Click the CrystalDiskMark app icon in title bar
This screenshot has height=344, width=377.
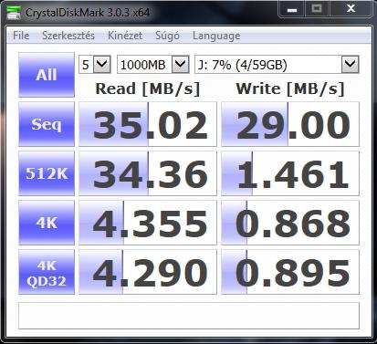[x=14, y=12]
